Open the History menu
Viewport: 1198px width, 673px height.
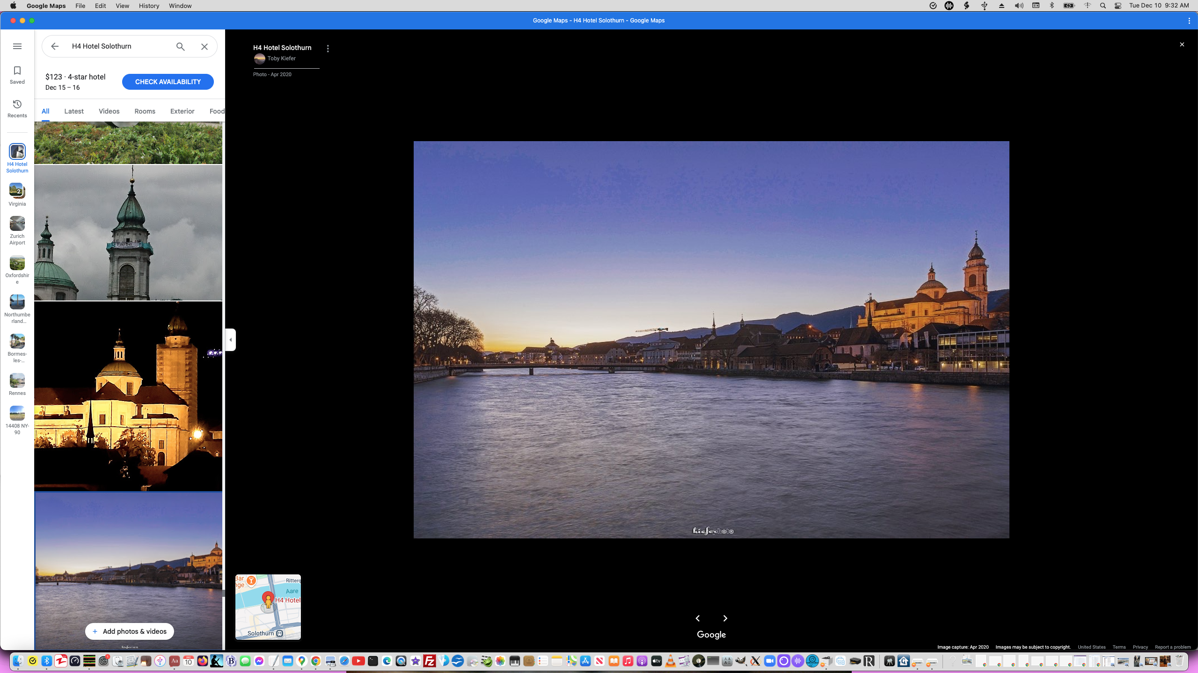(x=149, y=6)
